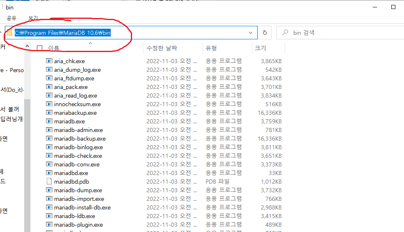The image size is (404, 232).
Task: Sort by the 유형 column header
Action: (211, 48)
